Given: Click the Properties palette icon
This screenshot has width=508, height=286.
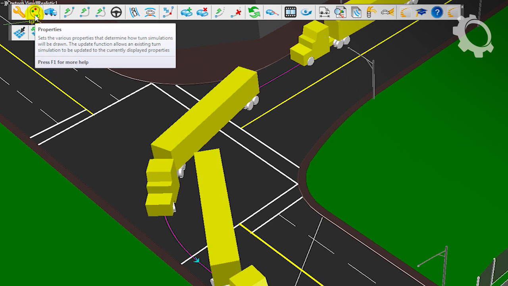Looking at the screenshot, I should [35, 12].
